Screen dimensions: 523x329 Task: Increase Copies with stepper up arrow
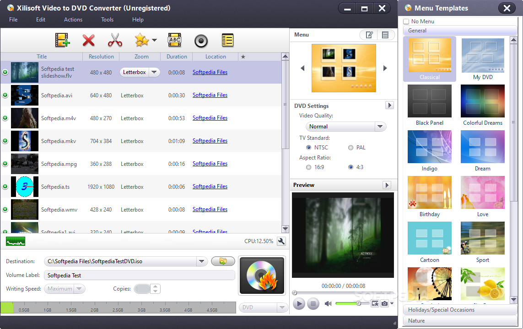pyautogui.click(x=155, y=287)
